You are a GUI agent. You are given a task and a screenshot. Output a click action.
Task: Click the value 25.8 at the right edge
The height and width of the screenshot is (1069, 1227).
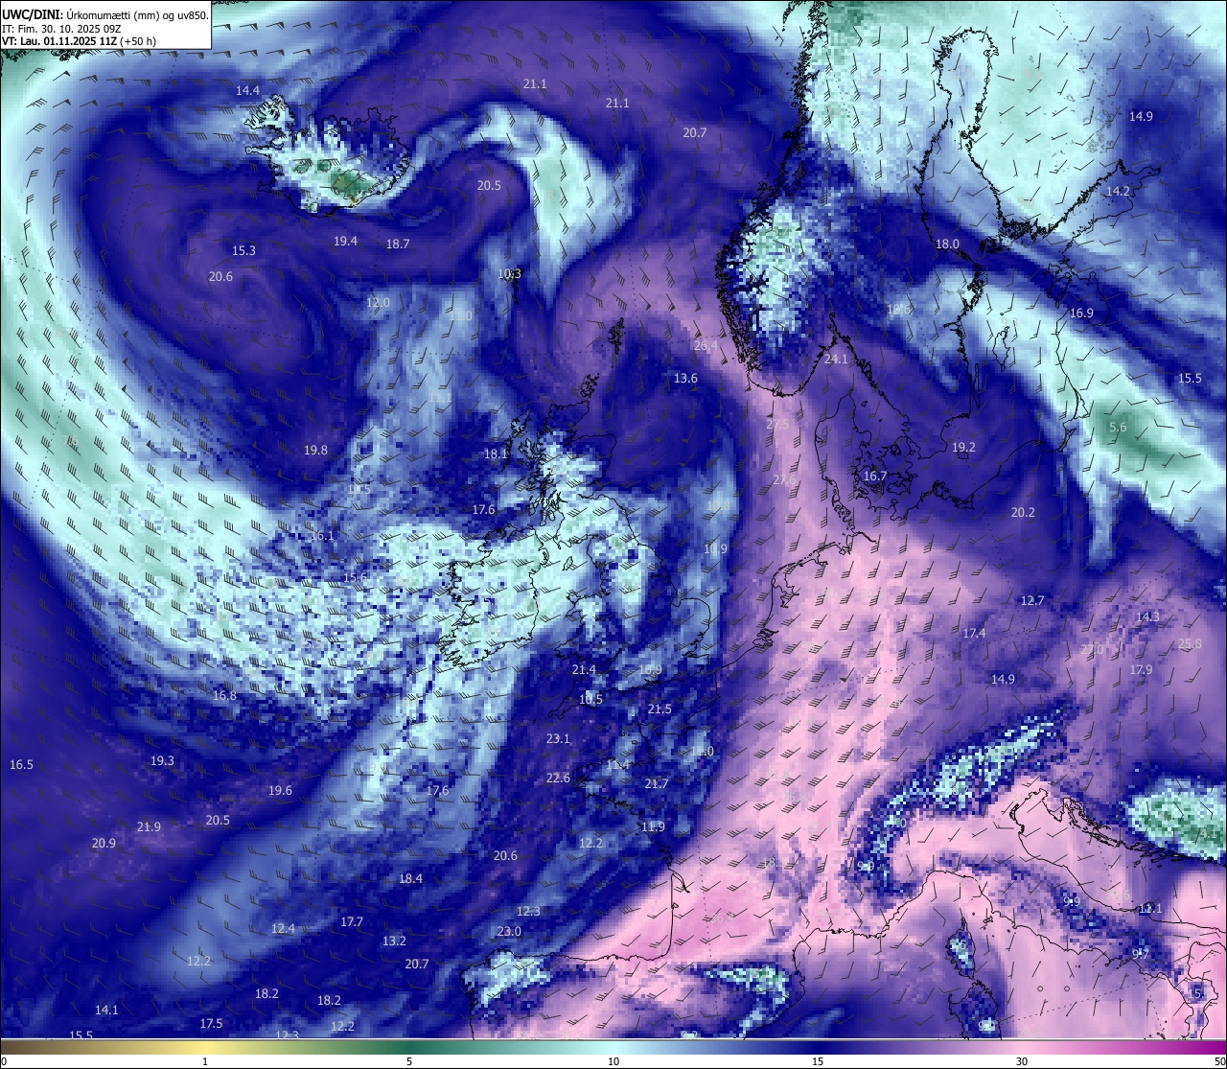pos(1190,643)
